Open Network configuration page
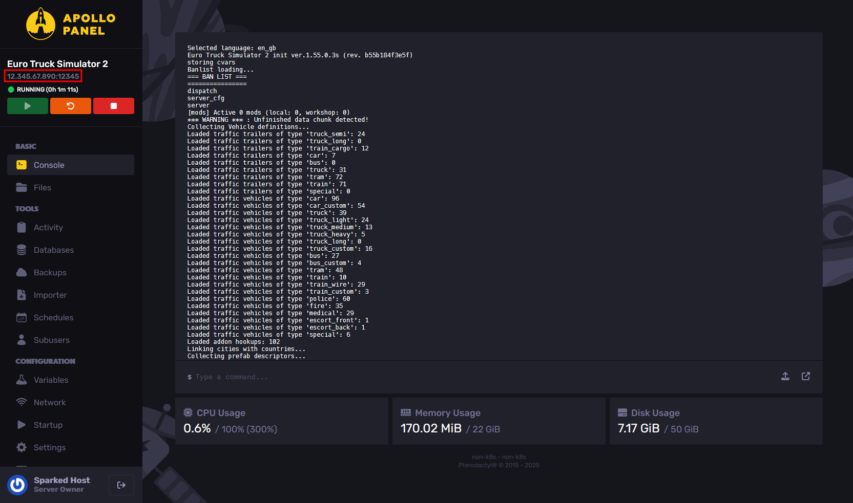 point(71,402)
